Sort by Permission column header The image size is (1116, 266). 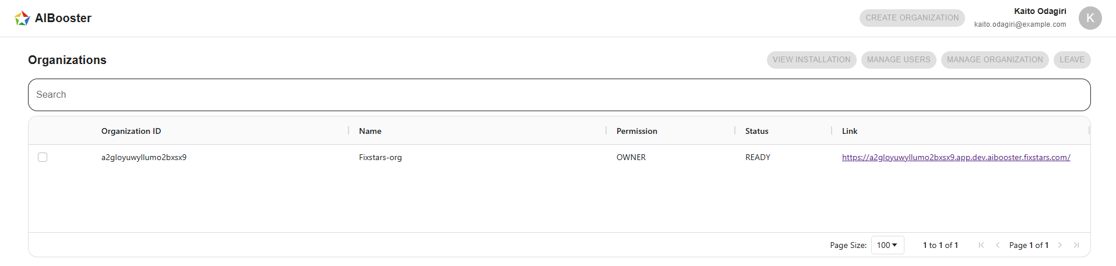pyautogui.click(x=636, y=131)
